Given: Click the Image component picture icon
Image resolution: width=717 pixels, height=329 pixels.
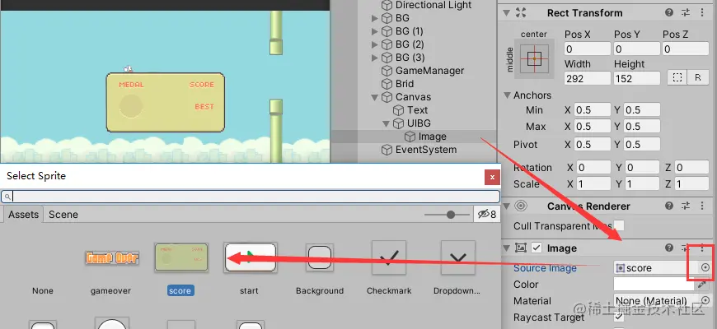Looking at the screenshot, I should (x=520, y=248).
